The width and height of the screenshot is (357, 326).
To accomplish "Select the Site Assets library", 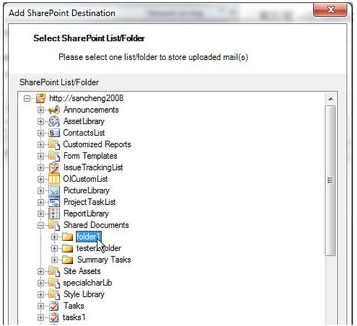I will [x=82, y=271].
